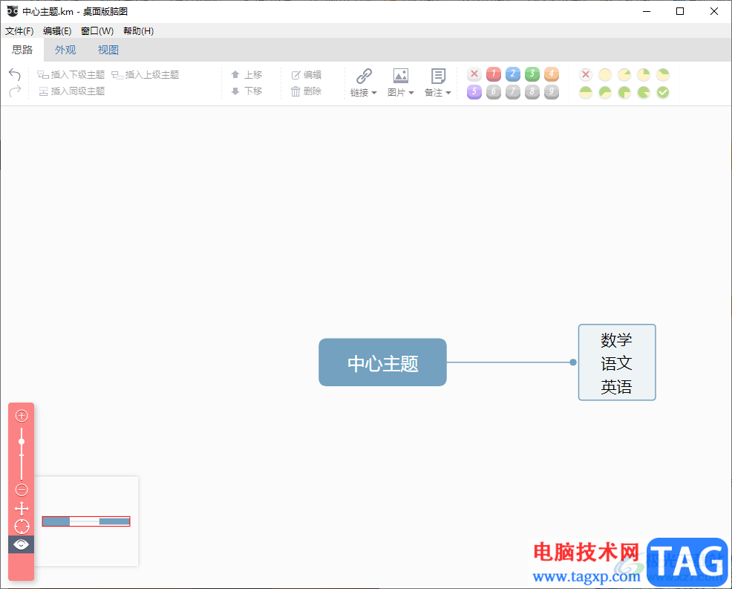Click zoom in plus icon
This screenshot has width=732, height=589.
click(x=22, y=416)
